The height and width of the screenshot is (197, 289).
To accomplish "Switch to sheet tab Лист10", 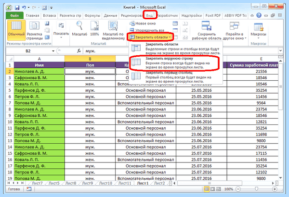I will [105, 183].
